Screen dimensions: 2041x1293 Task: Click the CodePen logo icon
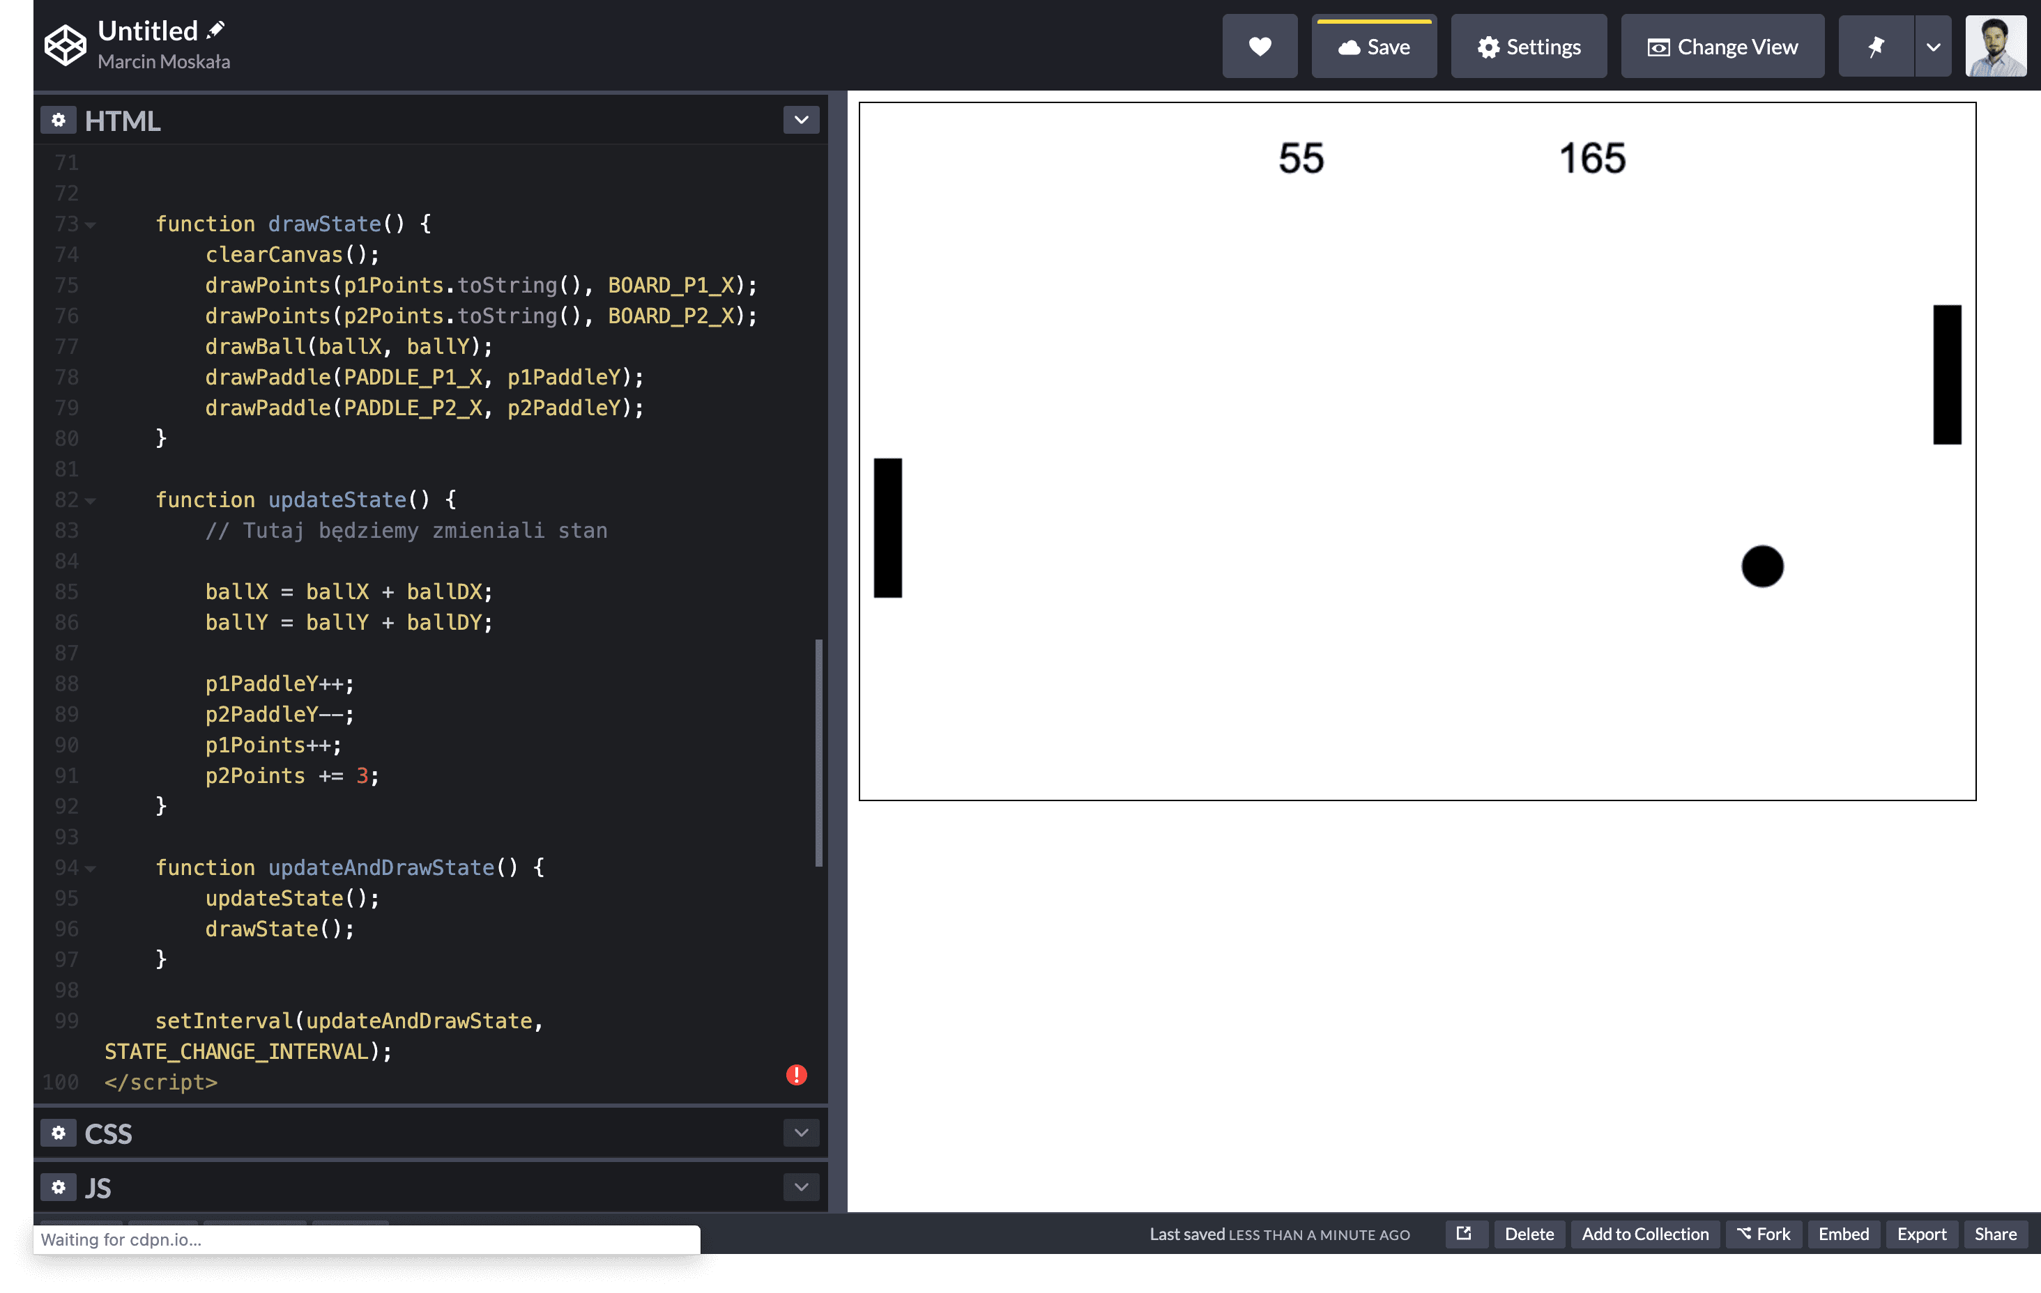point(64,45)
